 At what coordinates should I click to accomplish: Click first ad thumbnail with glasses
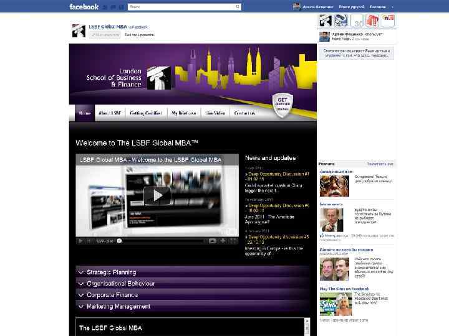(x=334, y=186)
